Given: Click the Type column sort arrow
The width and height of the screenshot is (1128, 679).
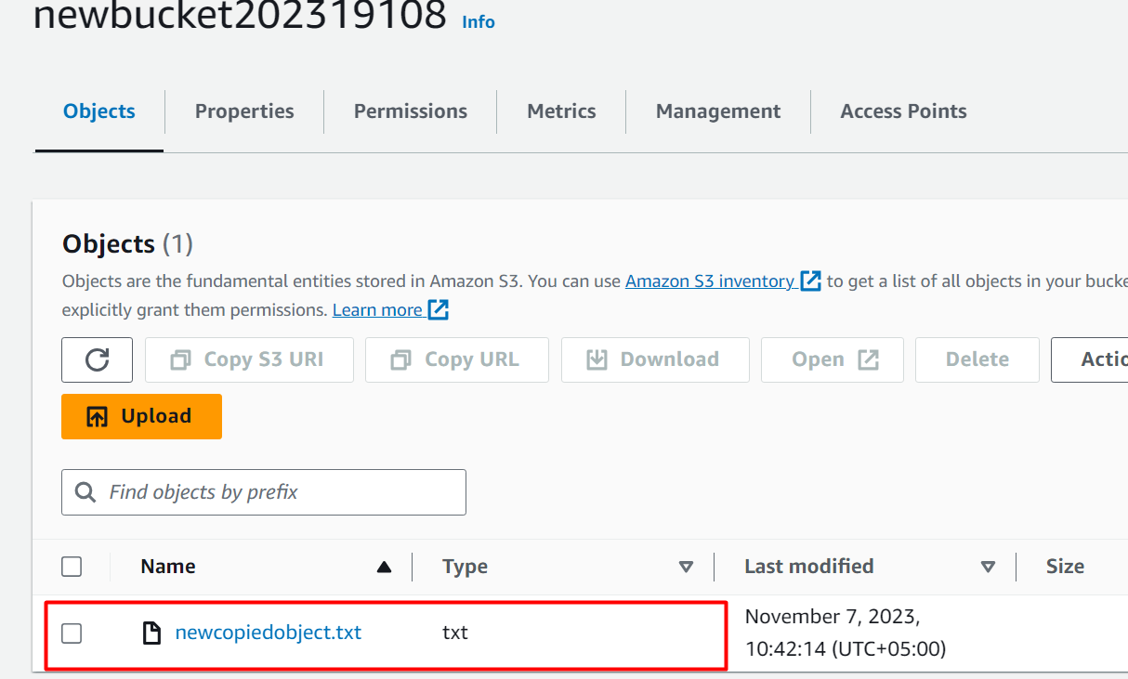Looking at the screenshot, I should 686,567.
